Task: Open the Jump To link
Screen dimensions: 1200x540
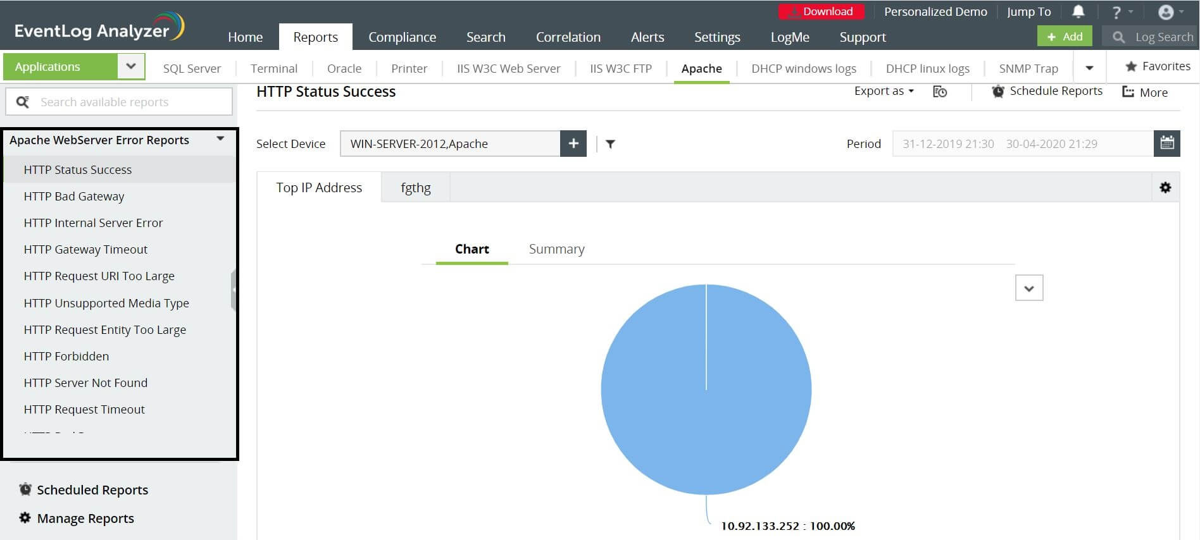Action: tap(1029, 11)
